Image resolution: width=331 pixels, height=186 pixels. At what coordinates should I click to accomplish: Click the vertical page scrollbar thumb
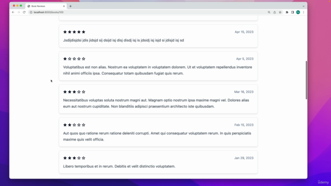306,80
